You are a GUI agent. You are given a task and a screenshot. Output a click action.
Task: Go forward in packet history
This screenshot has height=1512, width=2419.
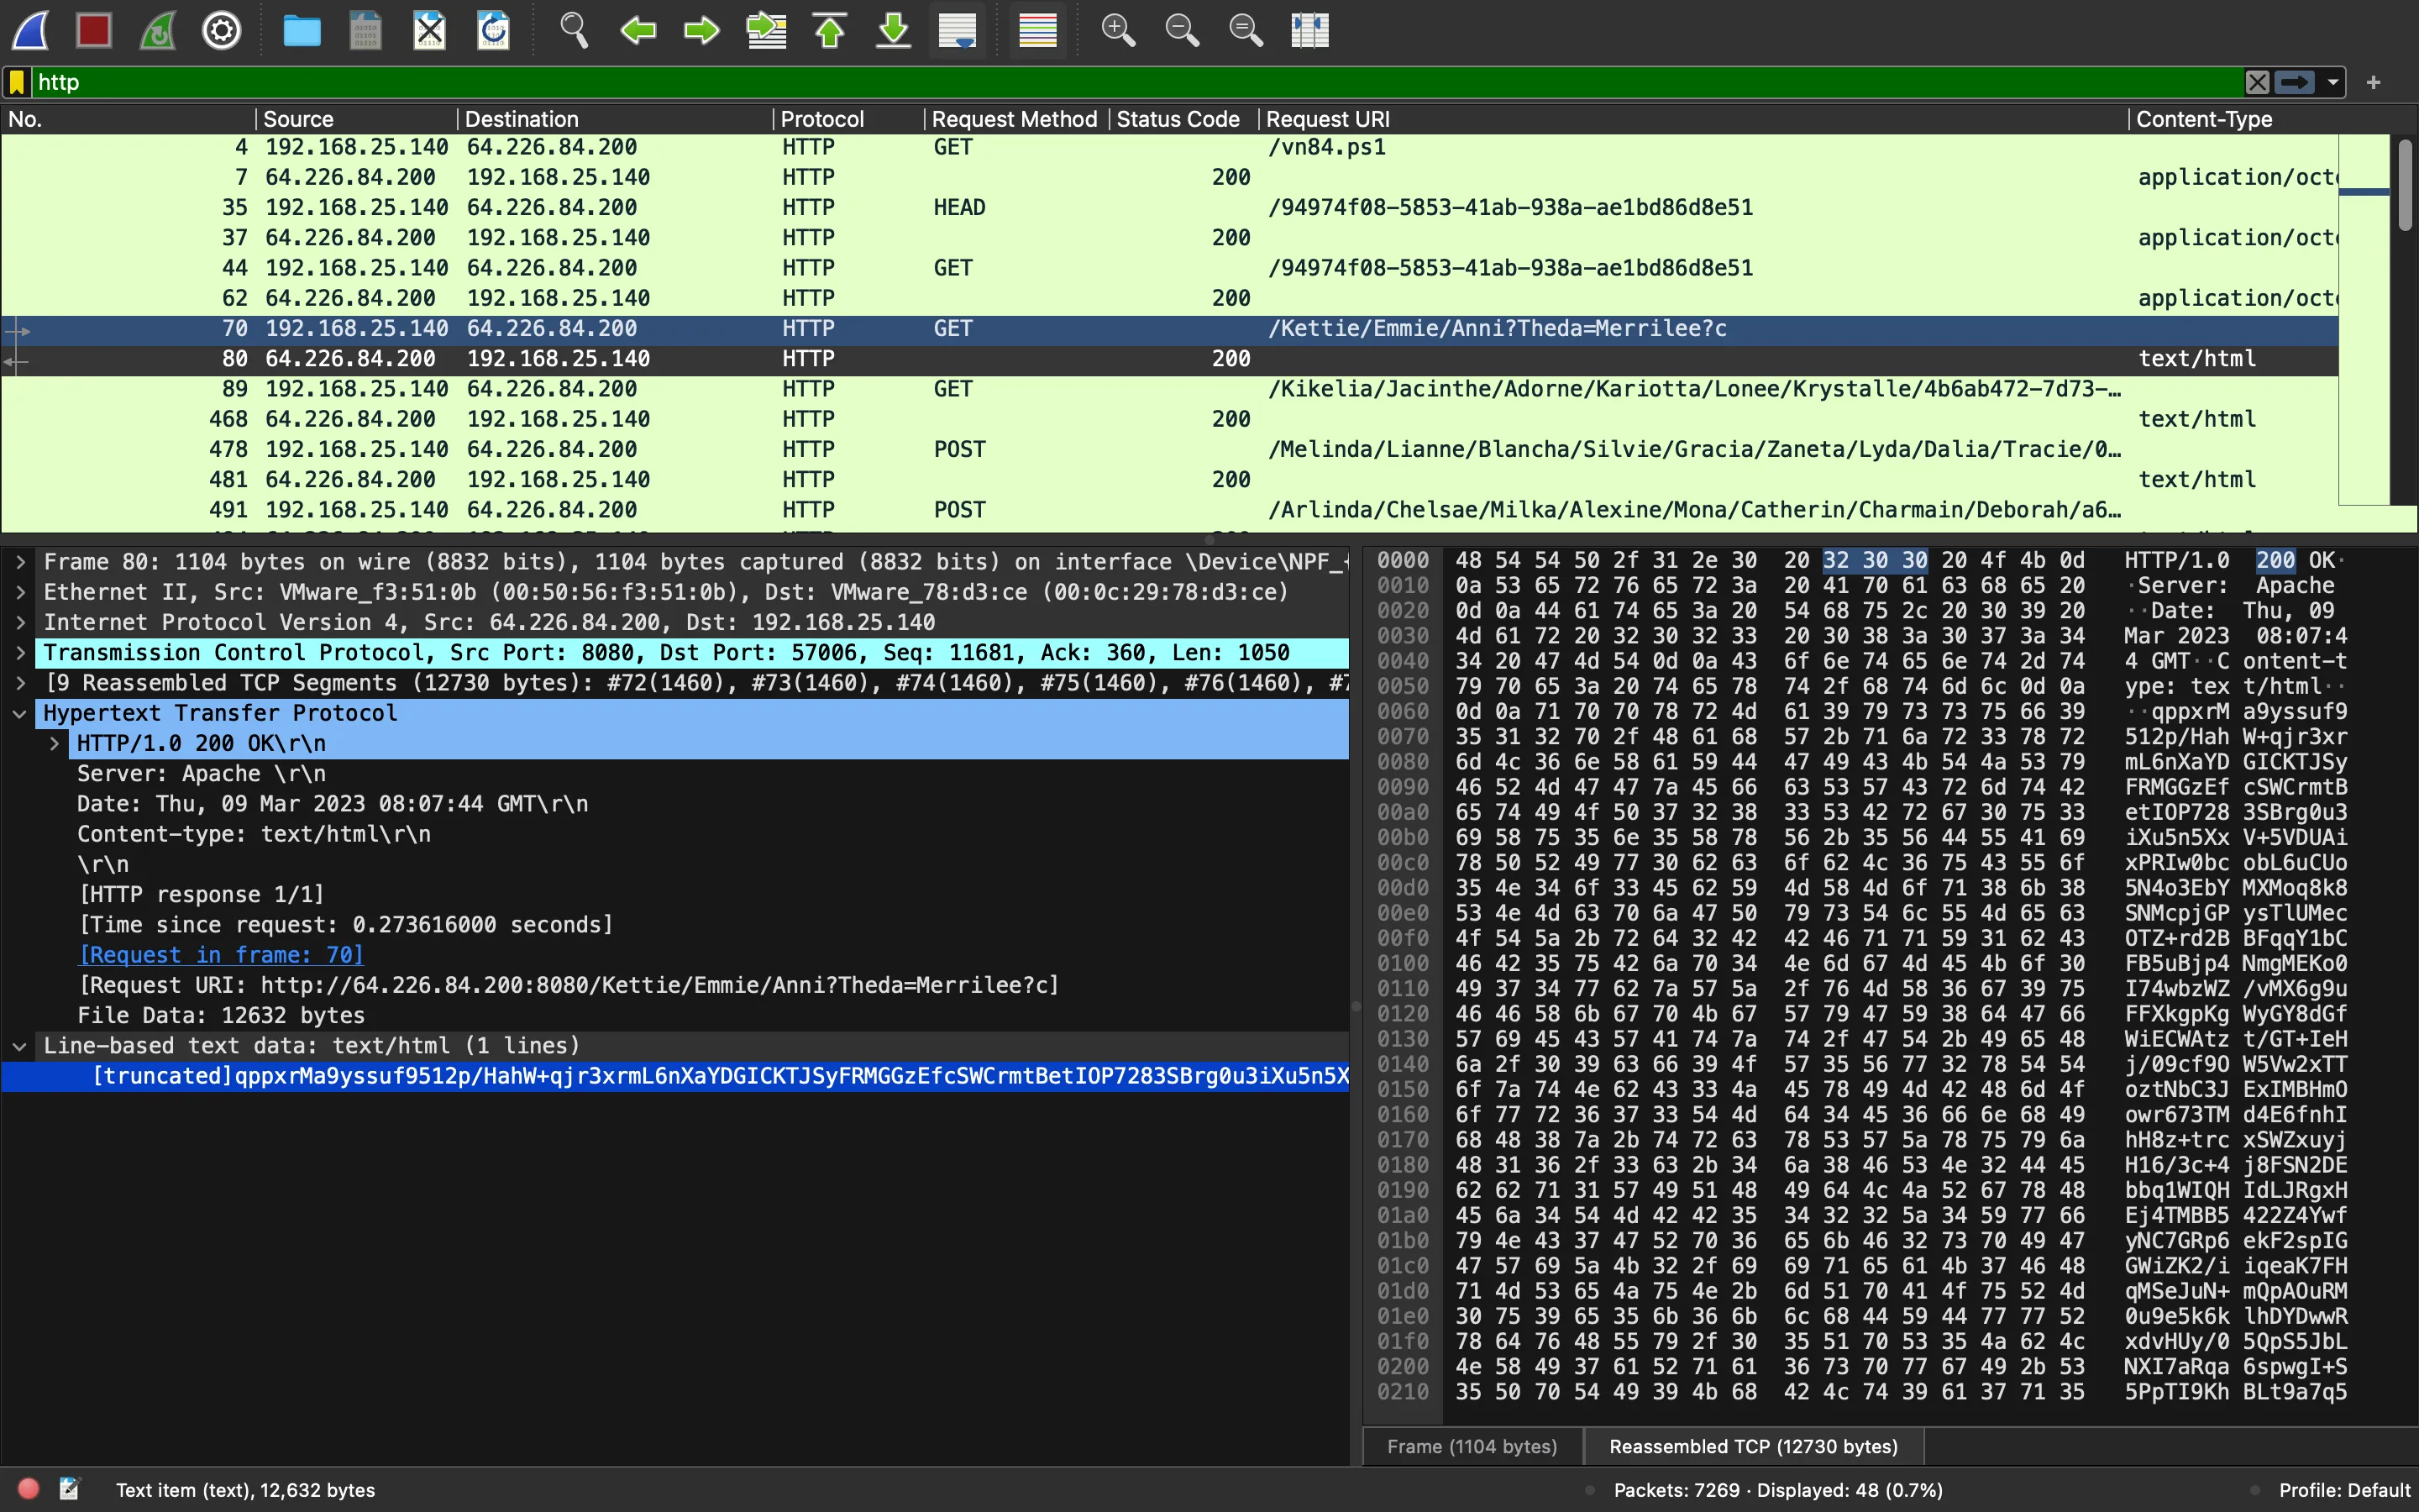(x=701, y=31)
